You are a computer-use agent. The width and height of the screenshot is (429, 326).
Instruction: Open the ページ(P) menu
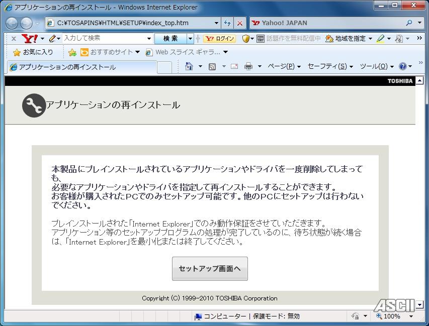point(284,66)
